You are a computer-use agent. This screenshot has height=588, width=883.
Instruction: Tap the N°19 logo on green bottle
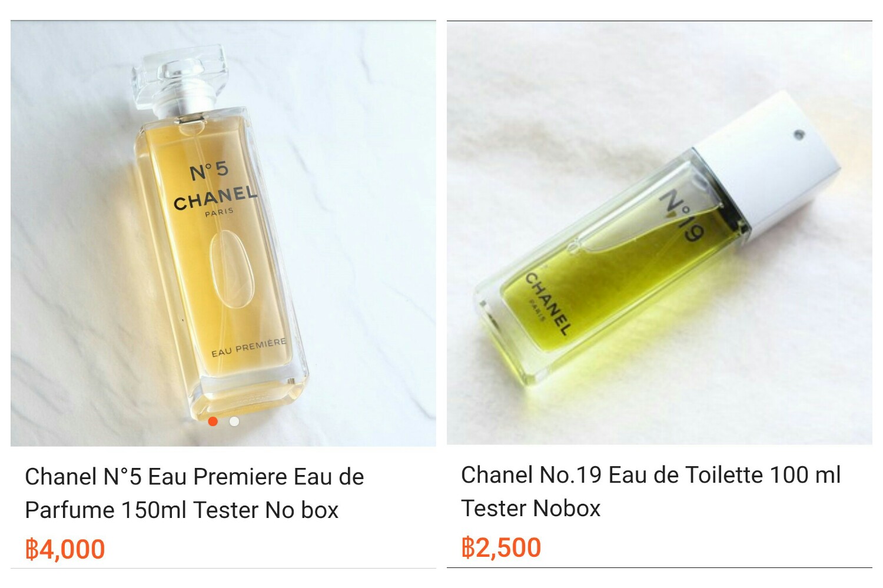point(683,216)
